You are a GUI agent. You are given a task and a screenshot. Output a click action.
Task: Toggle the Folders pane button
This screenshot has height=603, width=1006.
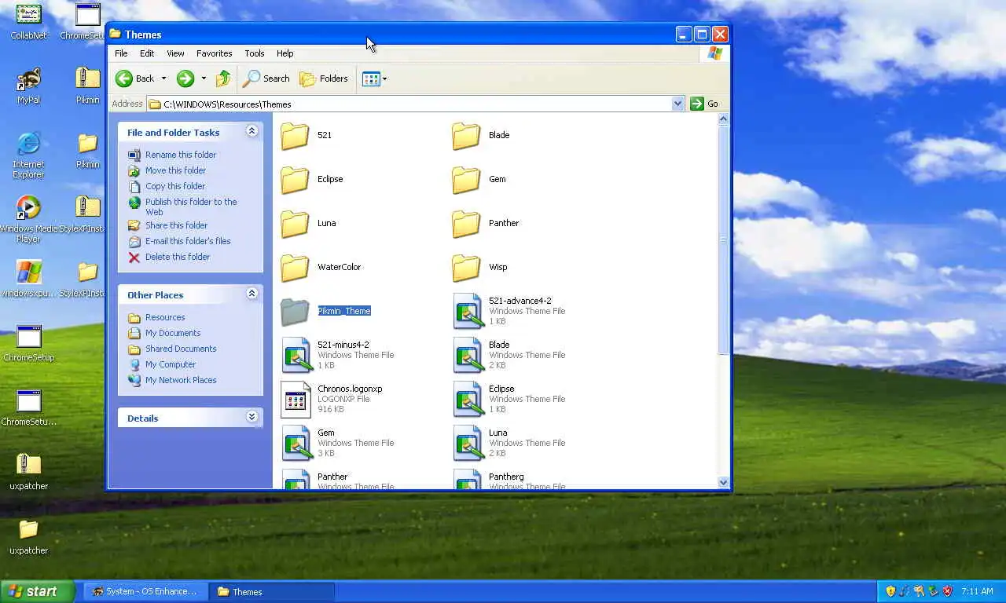pos(324,79)
